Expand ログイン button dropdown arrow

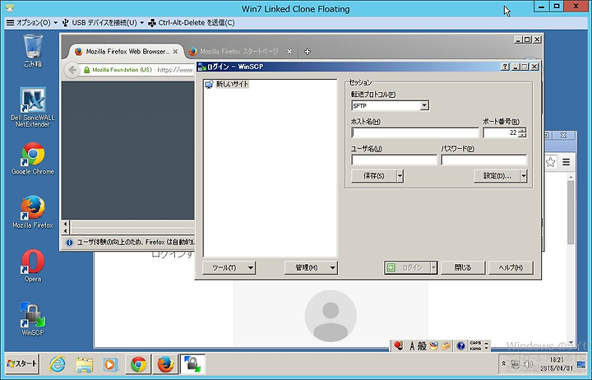[434, 267]
